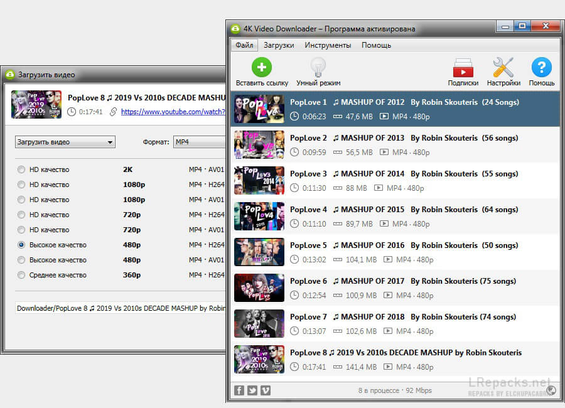The image size is (565, 408).
Task: Click the green Paste Link plus icon
Action: 262,67
